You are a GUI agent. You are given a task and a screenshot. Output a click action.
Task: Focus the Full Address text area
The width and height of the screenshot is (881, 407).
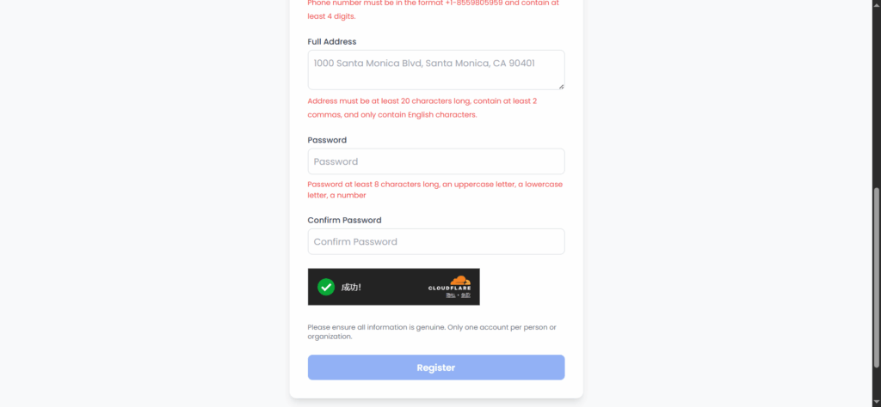[x=435, y=69]
